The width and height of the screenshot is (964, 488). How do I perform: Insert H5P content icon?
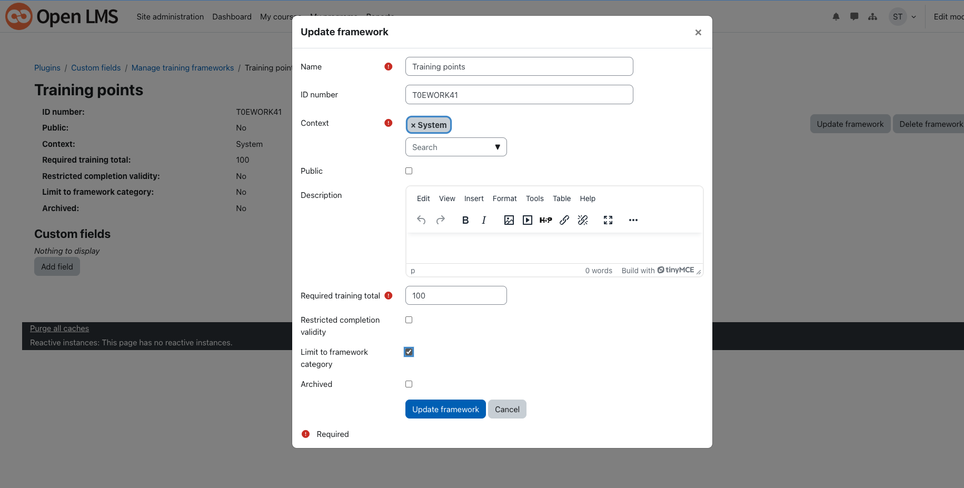click(546, 220)
